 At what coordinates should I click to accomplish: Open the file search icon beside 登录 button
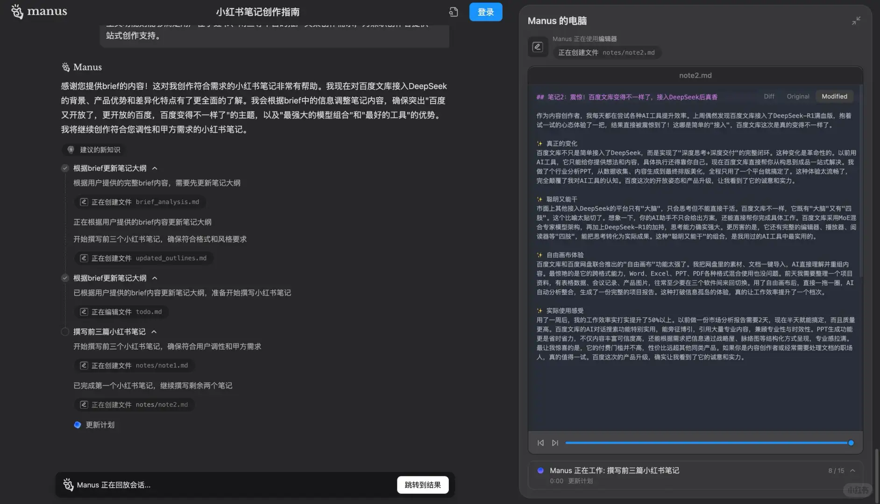[453, 12]
